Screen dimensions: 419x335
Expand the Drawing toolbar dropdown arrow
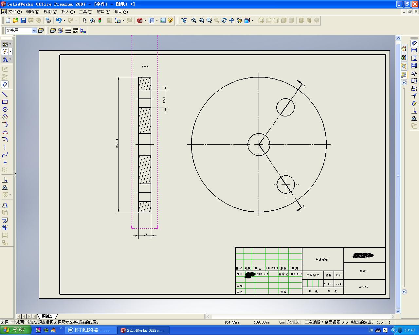click(x=10, y=44)
